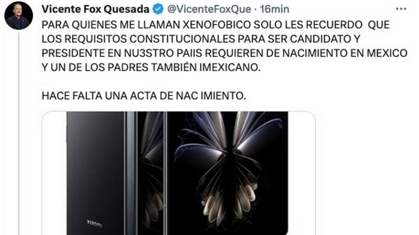Open the attached Xiaomi foldable phone image
Screen dimensions: 419x235
(x=179, y=173)
